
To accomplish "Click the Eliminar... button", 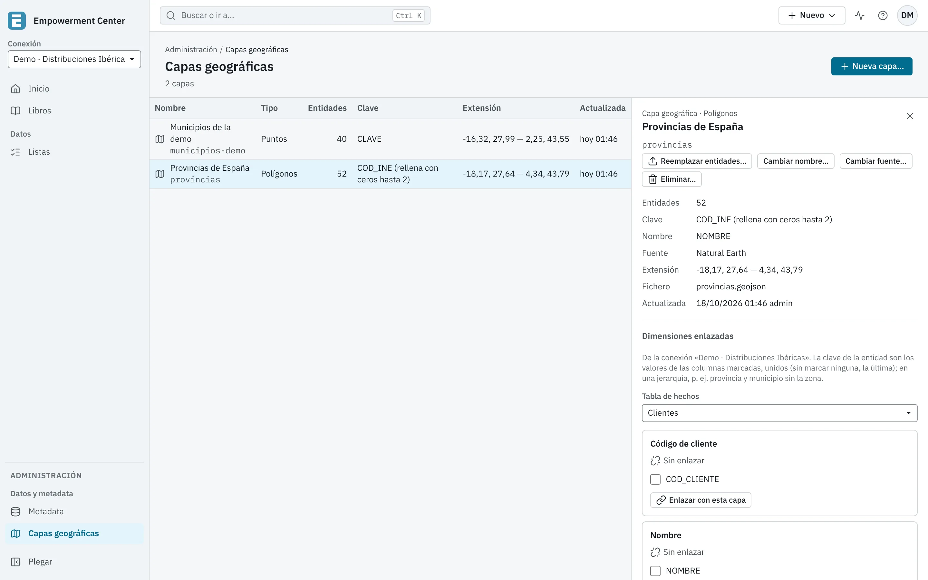I will (x=672, y=179).
